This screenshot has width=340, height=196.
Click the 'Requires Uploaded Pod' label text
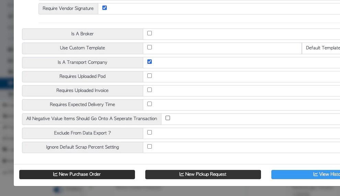(82, 77)
